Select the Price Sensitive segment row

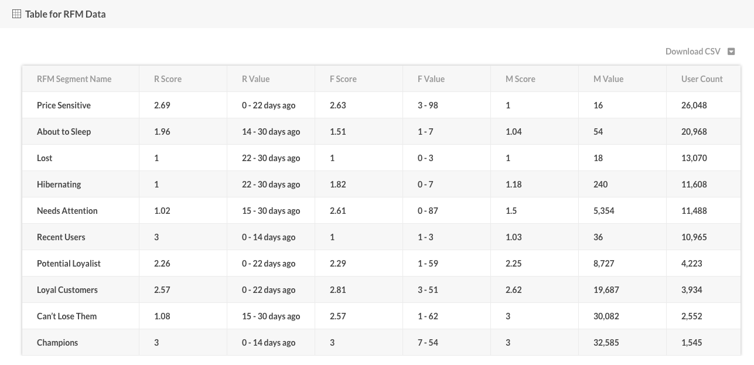point(64,105)
